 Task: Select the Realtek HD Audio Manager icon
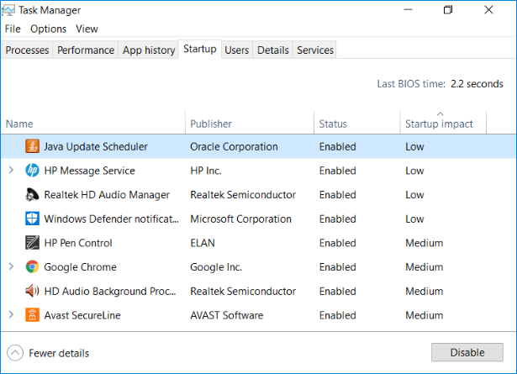(32, 195)
